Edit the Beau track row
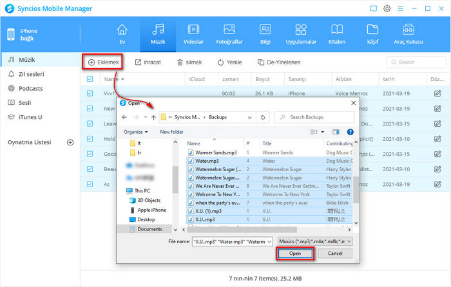This screenshot has height=287, width=451. click(x=437, y=169)
